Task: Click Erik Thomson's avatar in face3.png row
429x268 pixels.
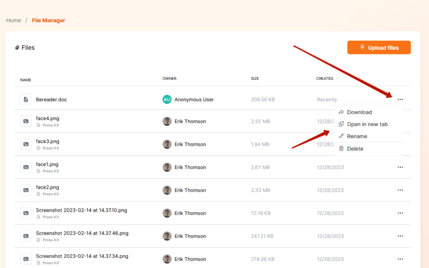Action: [167, 144]
